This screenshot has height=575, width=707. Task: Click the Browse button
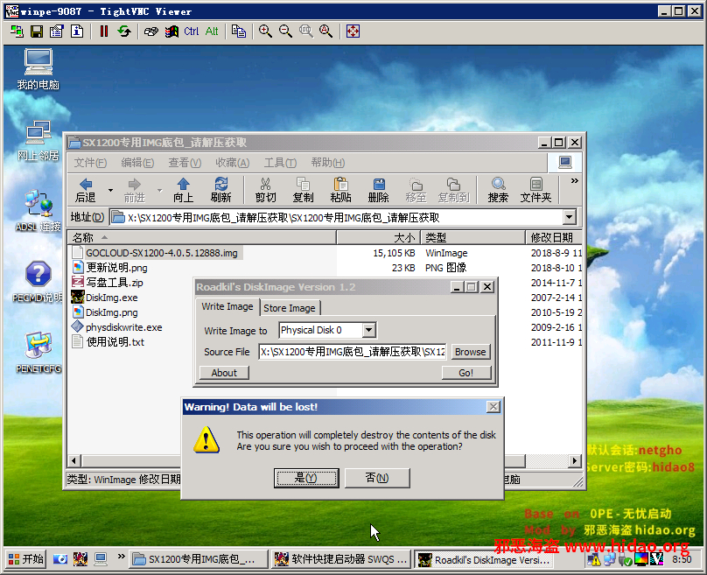pos(470,352)
